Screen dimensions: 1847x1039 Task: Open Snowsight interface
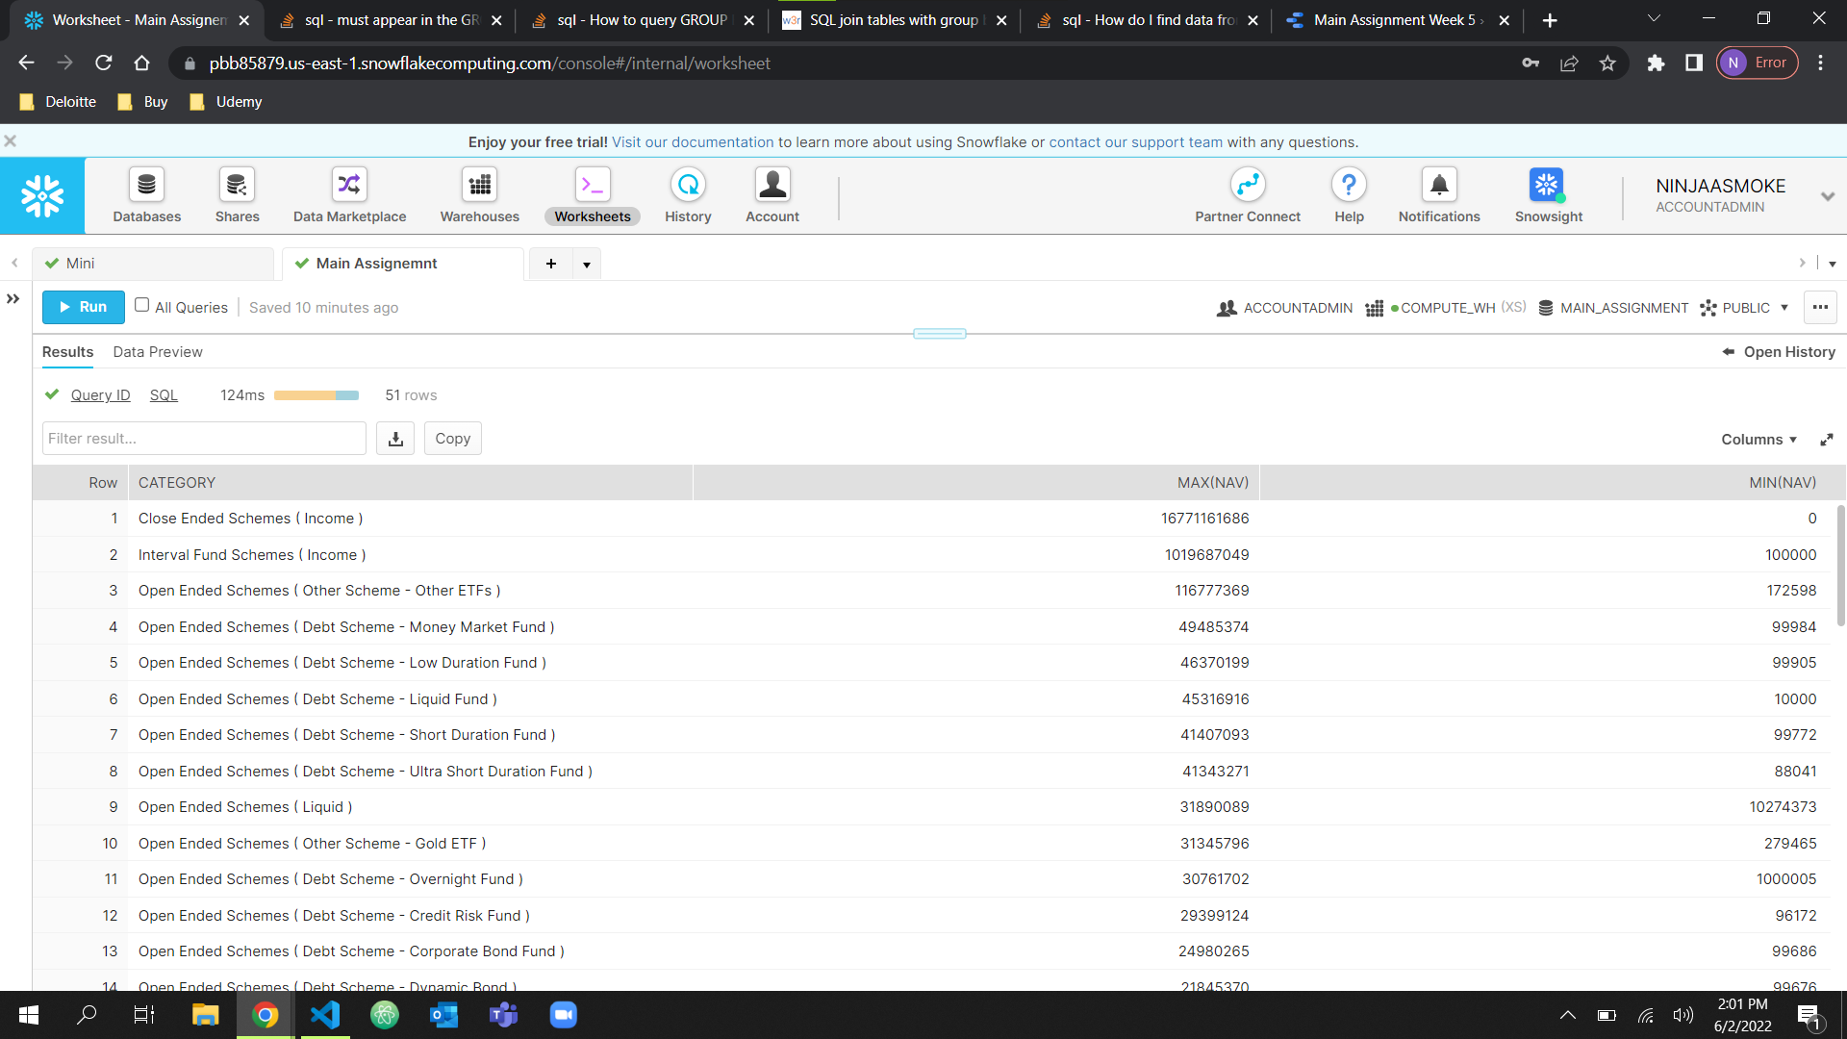point(1546,194)
